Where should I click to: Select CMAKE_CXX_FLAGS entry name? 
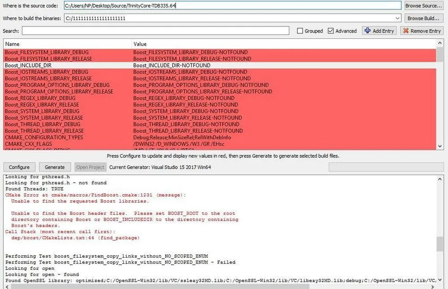[28, 144]
